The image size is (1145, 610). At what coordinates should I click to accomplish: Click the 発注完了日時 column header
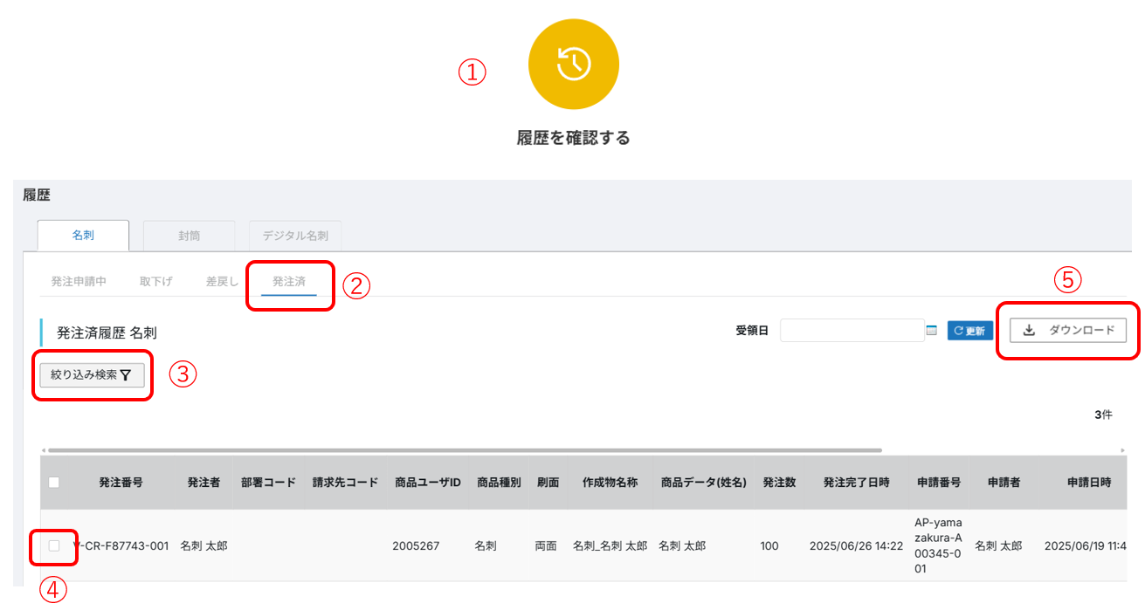[856, 482]
